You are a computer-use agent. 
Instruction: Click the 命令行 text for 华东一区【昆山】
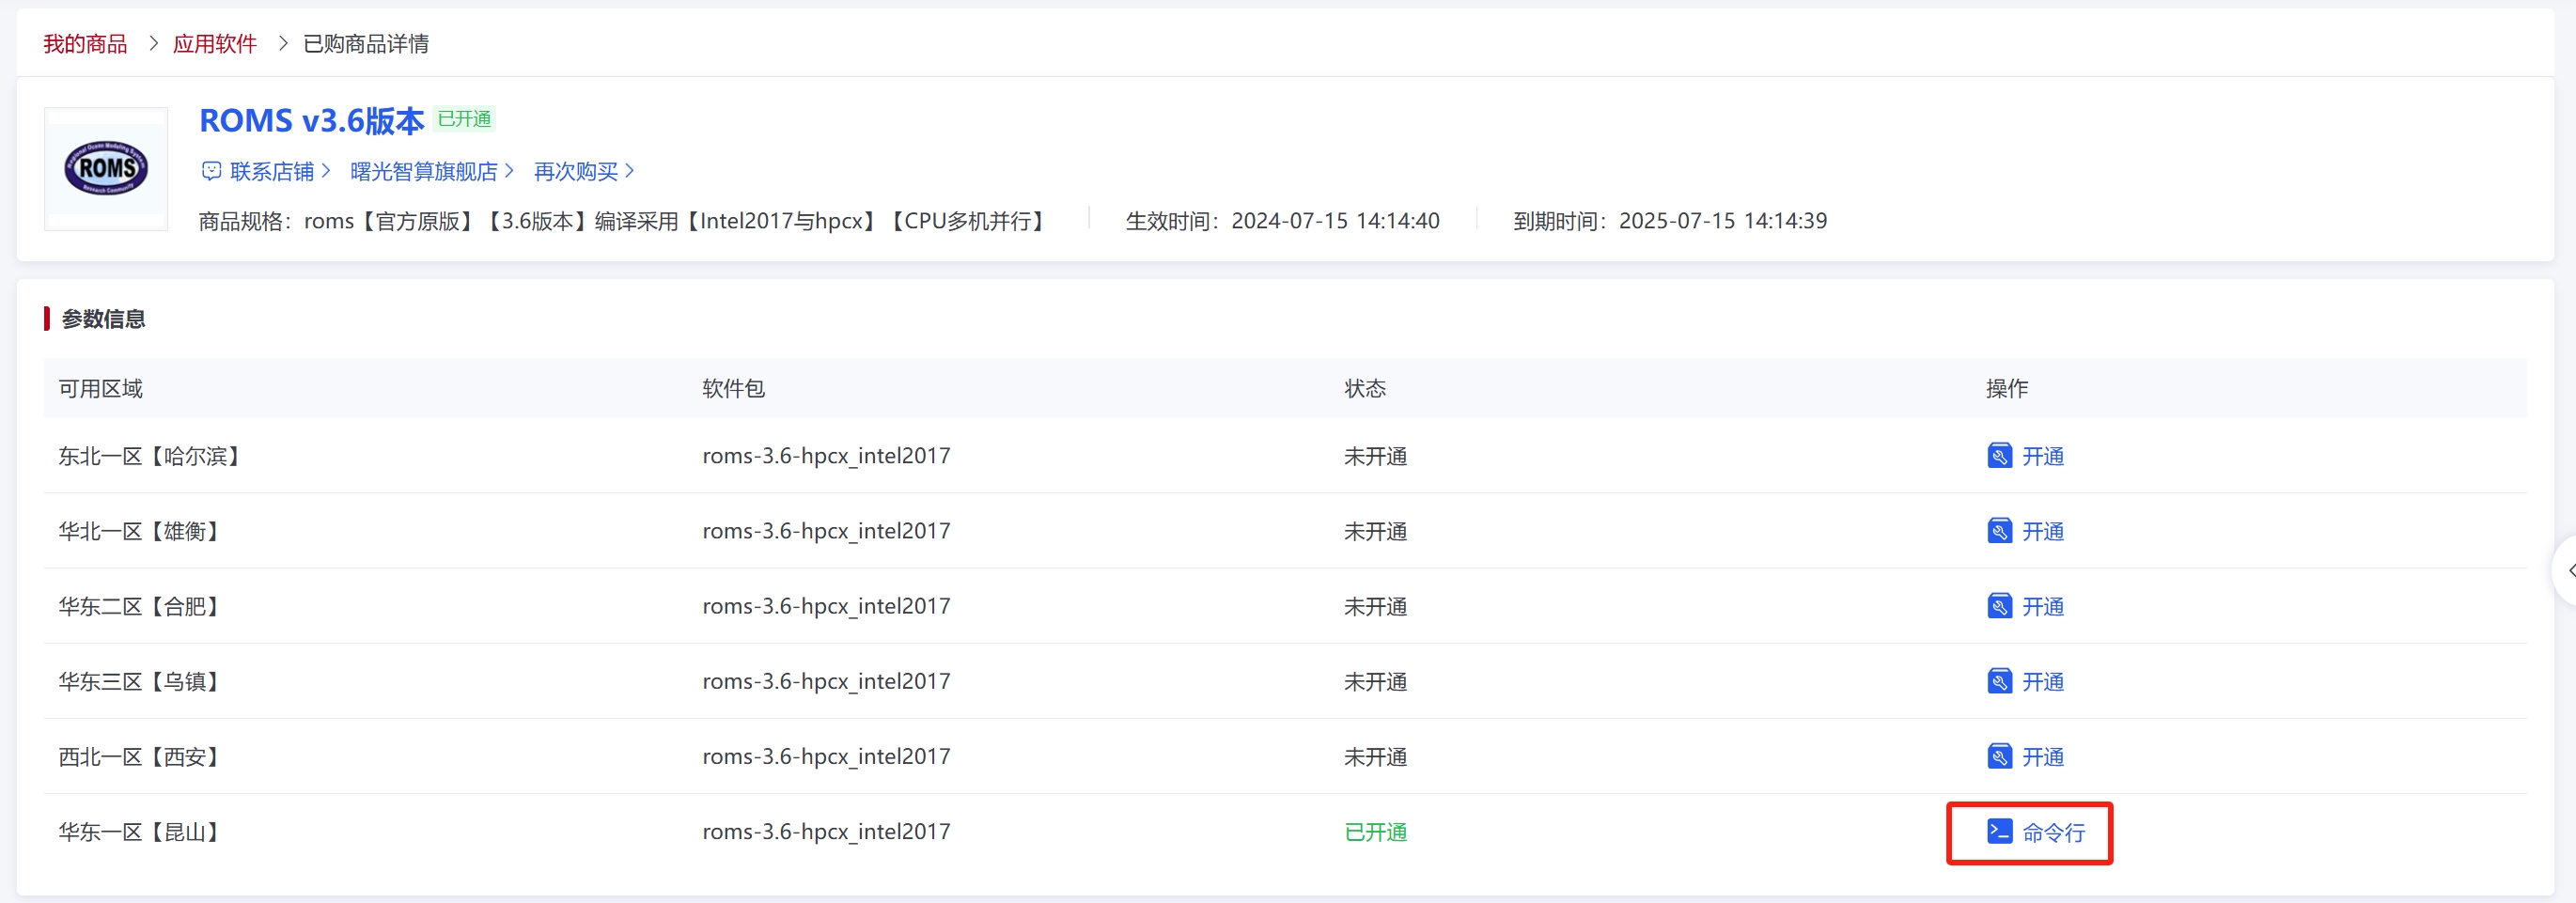point(2053,832)
